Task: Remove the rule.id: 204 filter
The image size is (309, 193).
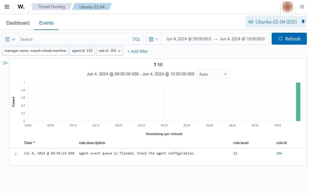Action: coord(119,51)
